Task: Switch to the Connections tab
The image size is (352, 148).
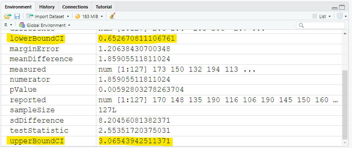Action: pyautogui.click(x=75, y=7)
